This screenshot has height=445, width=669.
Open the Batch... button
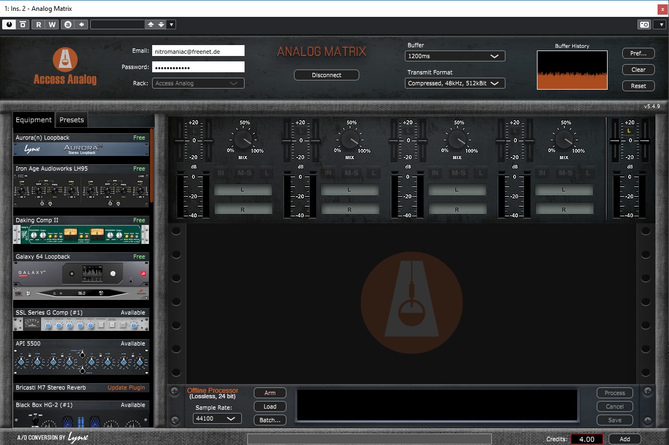coord(270,420)
